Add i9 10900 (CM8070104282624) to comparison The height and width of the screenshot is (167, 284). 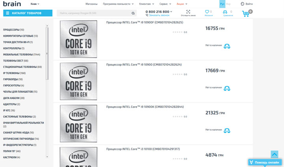click(x=227, y=88)
